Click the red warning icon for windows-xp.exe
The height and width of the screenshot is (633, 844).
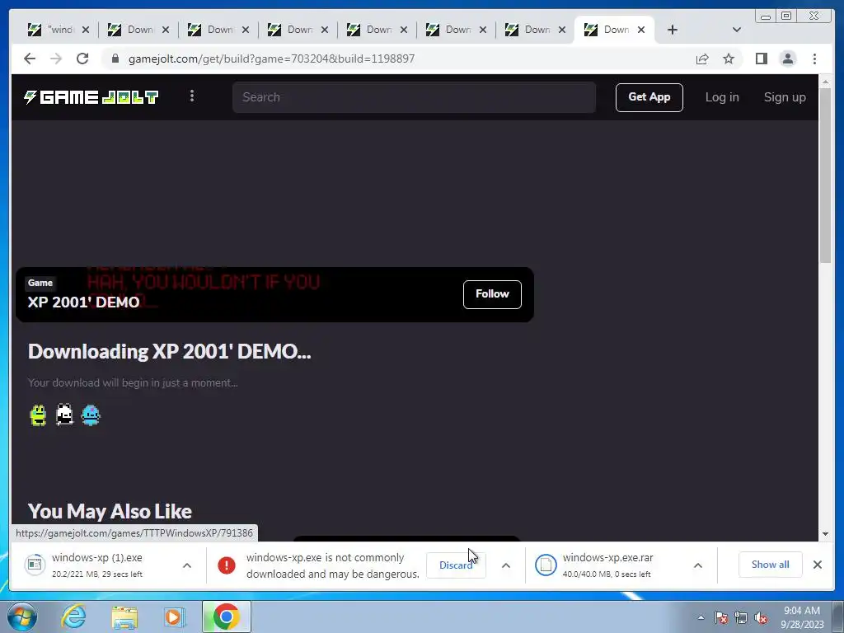click(x=227, y=565)
